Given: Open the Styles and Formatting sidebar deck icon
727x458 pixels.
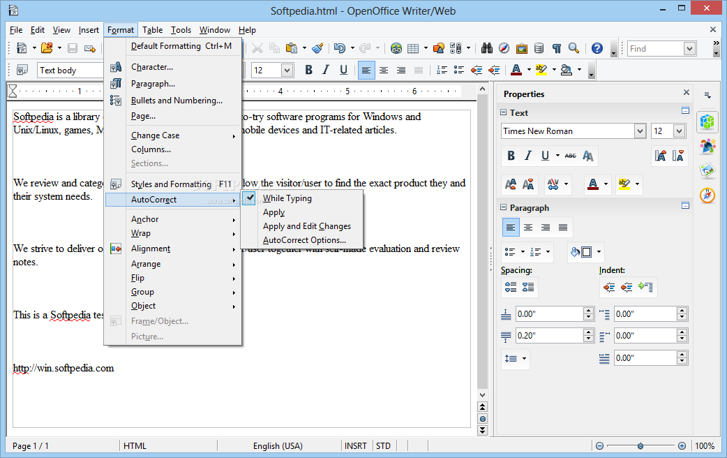Looking at the screenshot, I should (x=707, y=147).
